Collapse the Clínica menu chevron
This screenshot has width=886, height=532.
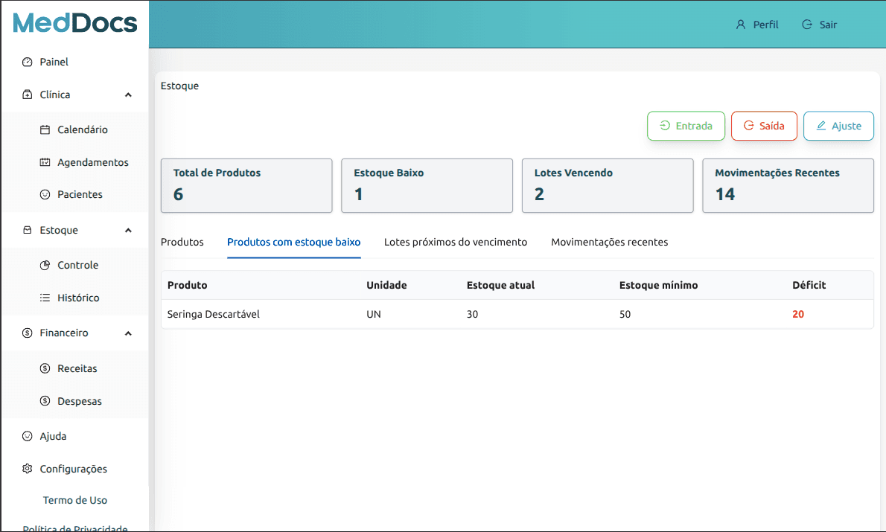[x=128, y=95]
